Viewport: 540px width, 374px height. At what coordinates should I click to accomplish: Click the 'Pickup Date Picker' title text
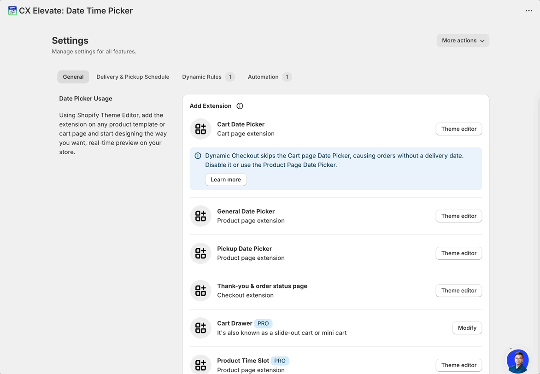pyautogui.click(x=245, y=249)
